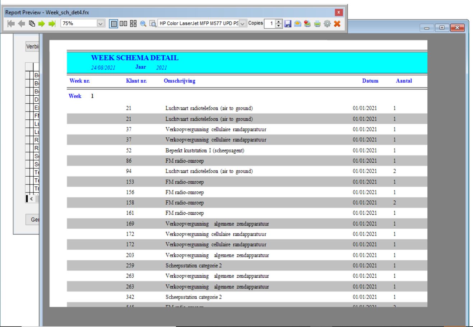Close the preview with the orange X icon

click(x=337, y=24)
